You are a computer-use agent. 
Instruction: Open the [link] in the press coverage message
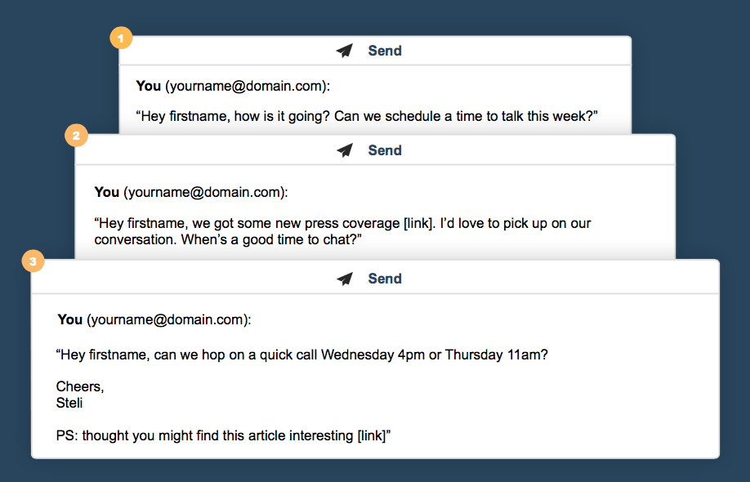click(418, 223)
